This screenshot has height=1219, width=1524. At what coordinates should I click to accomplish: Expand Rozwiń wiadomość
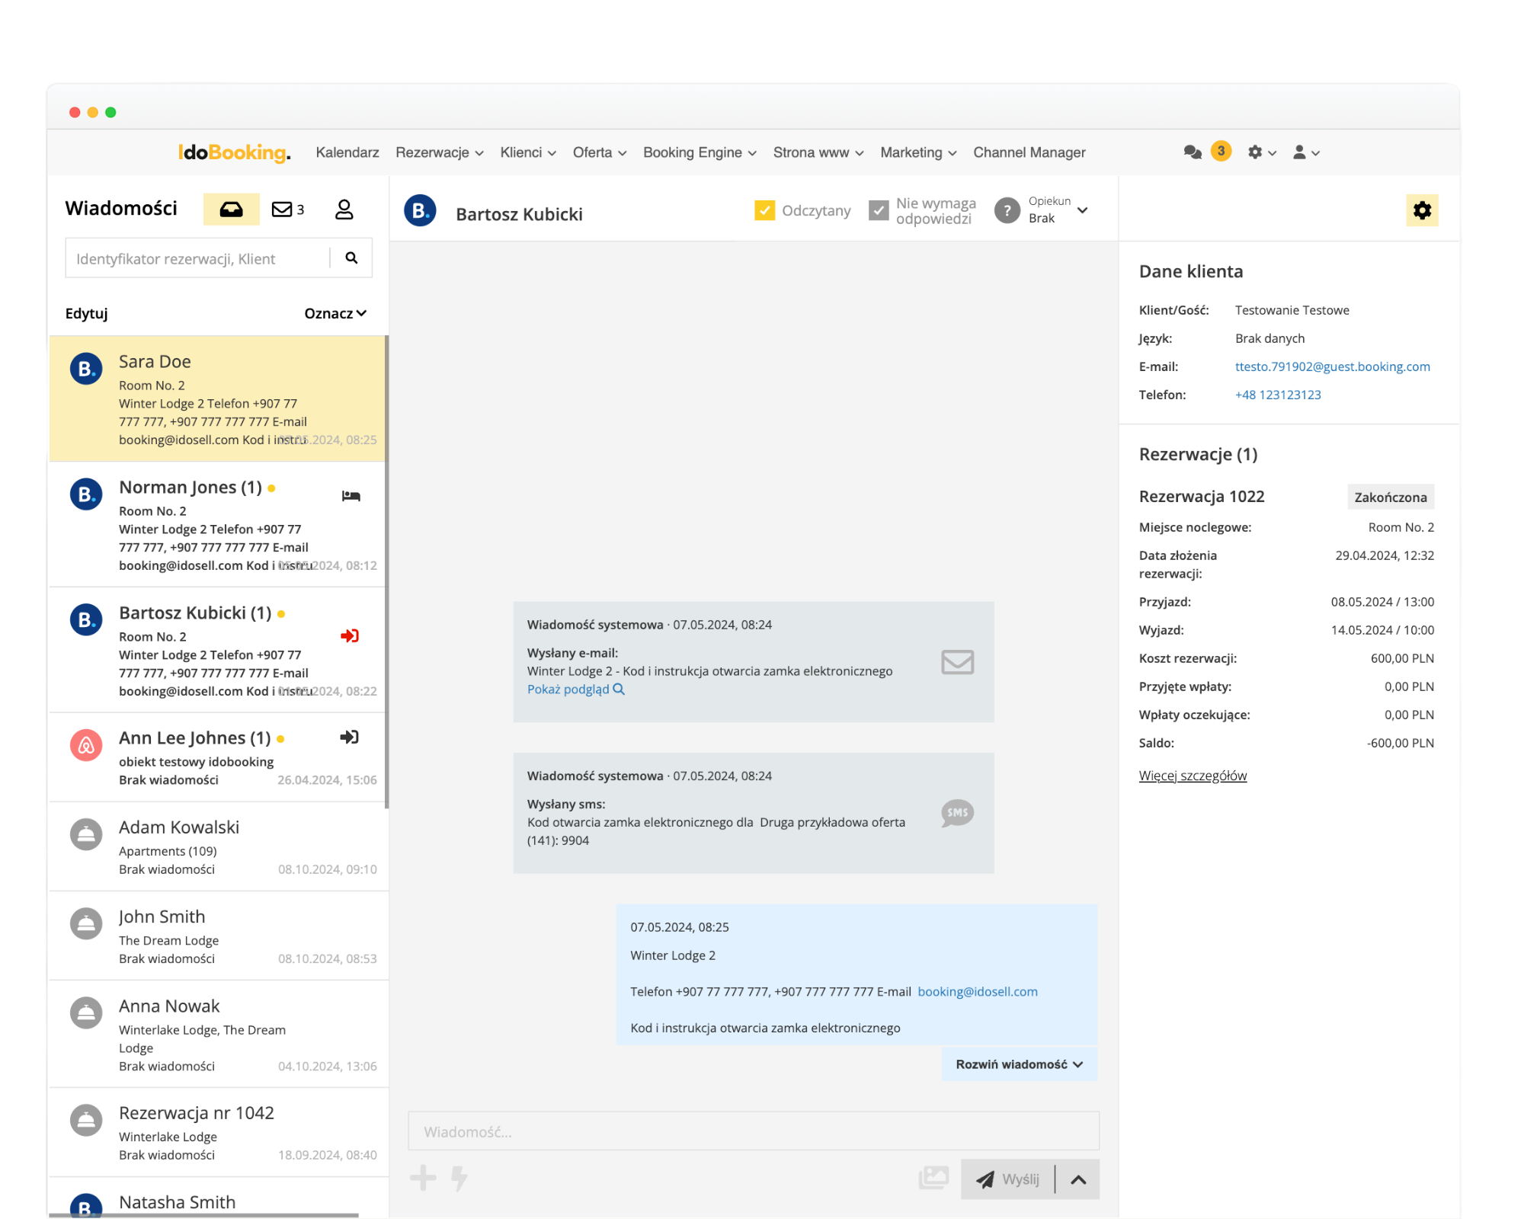pyautogui.click(x=1019, y=1064)
